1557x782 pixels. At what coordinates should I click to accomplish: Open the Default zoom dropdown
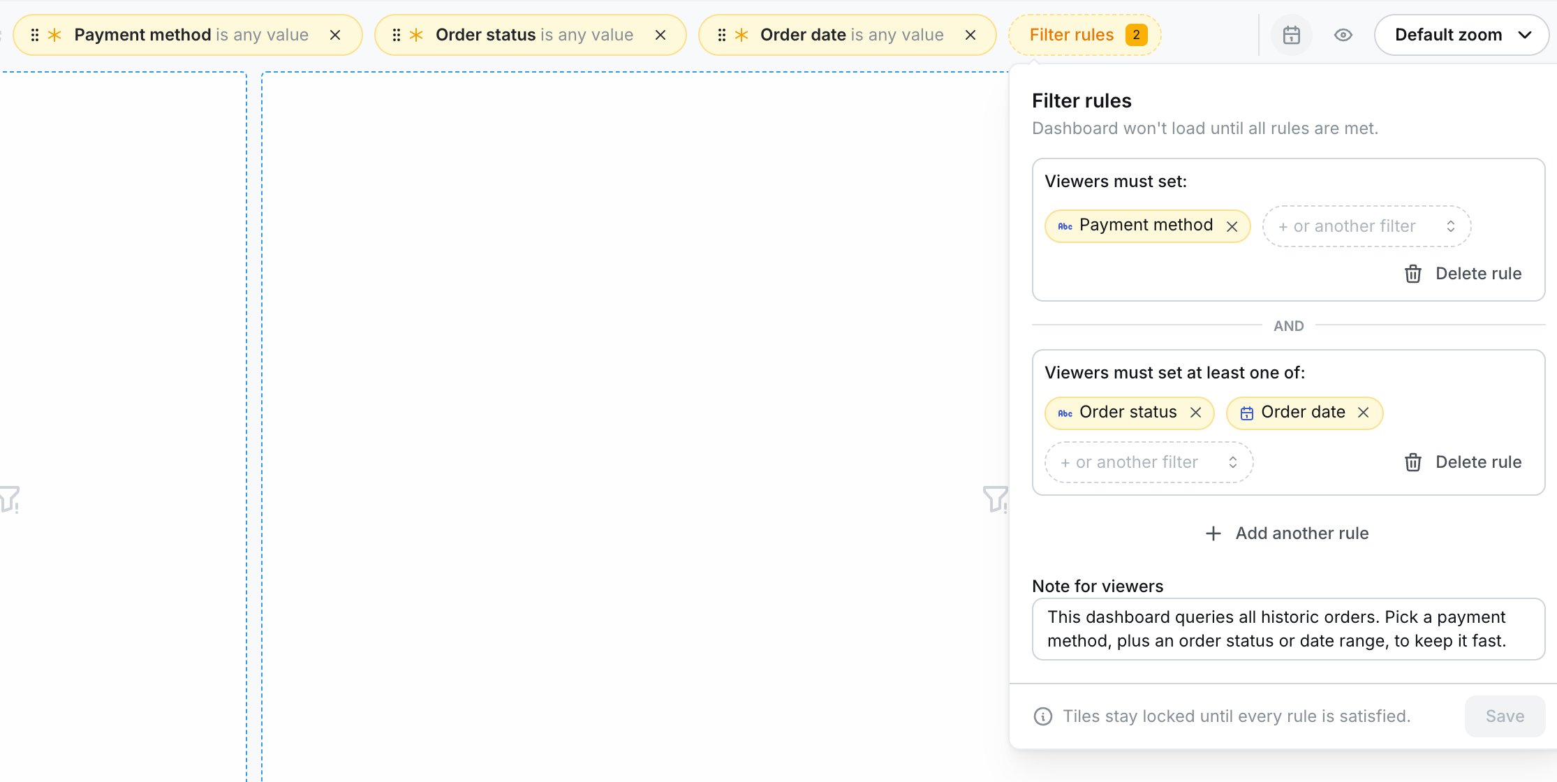pos(1461,35)
